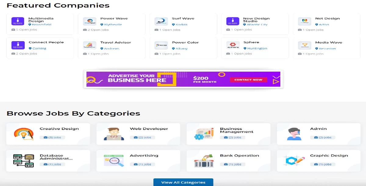Image resolution: width=366 pixels, height=186 pixels.
Task: Click the (1) Jobs badge under Bank Operation
Action: tap(232, 164)
